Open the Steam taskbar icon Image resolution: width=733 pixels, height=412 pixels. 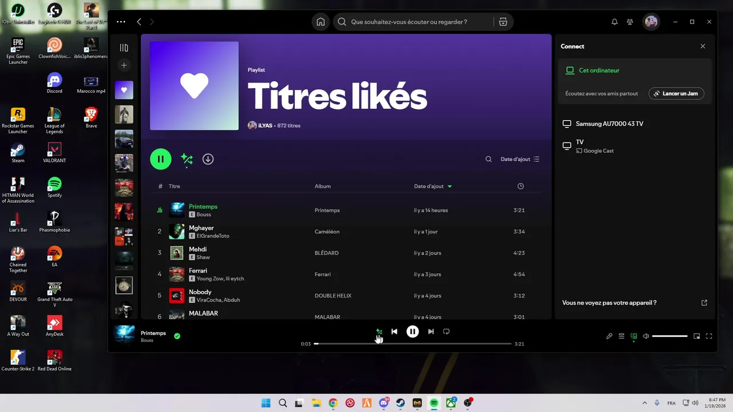coord(400,403)
